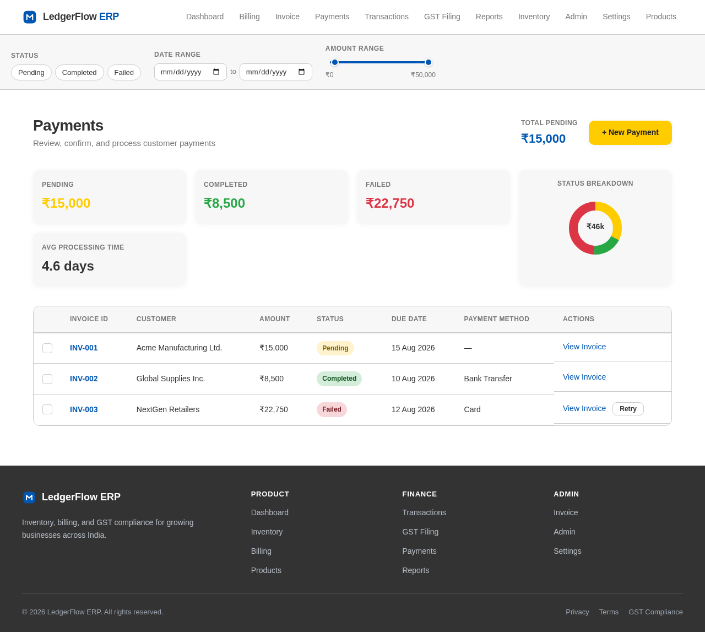Image resolution: width=705 pixels, height=632 pixels.
Task: Open Inventory in the top navigation
Action: point(534,17)
